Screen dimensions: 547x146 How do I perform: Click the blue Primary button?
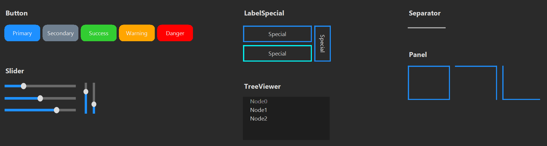22,33
